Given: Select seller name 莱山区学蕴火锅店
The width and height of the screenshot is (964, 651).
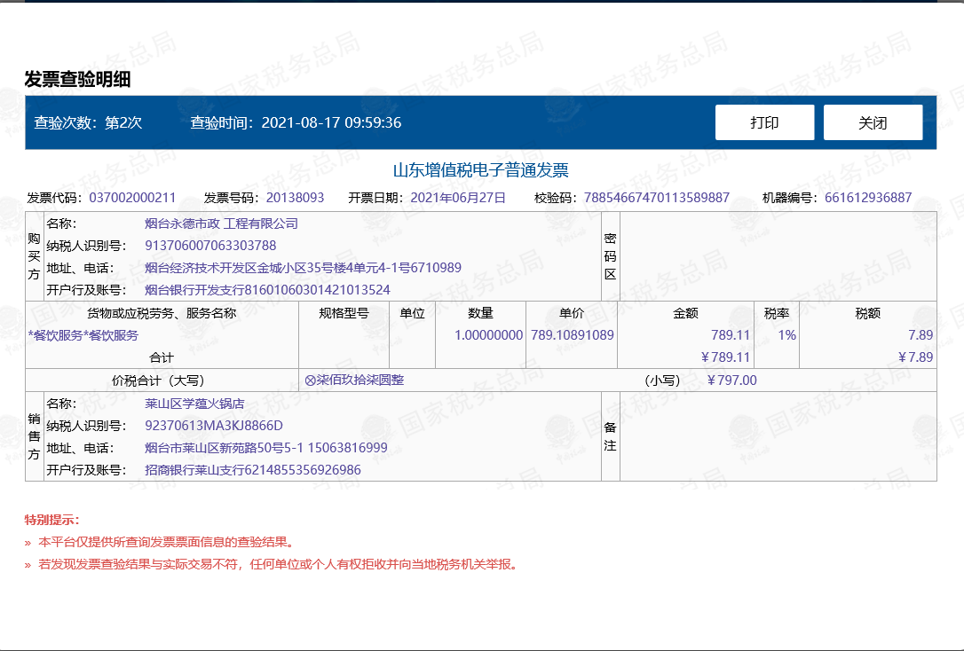Looking at the screenshot, I should click(x=194, y=404).
